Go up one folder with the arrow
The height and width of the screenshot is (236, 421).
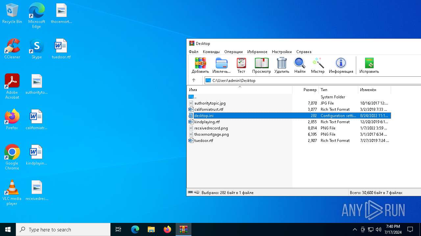[x=193, y=80]
